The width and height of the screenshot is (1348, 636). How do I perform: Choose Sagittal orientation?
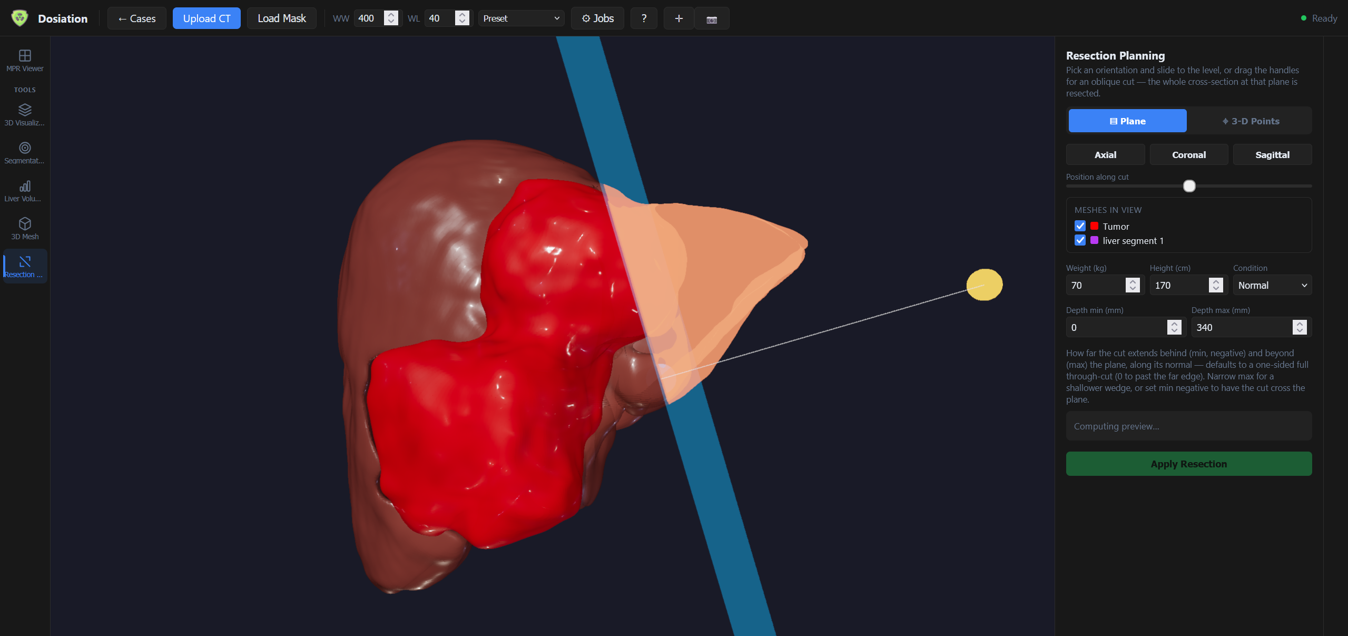click(x=1272, y=154)
